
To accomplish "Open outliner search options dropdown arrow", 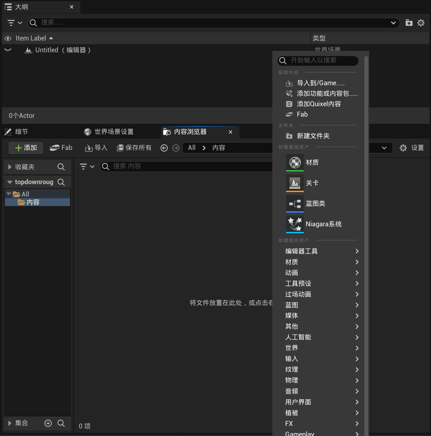I will [393, 23].
